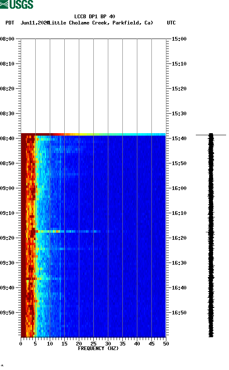Click the 15:10 UTC time label

[x=179, y=64]
